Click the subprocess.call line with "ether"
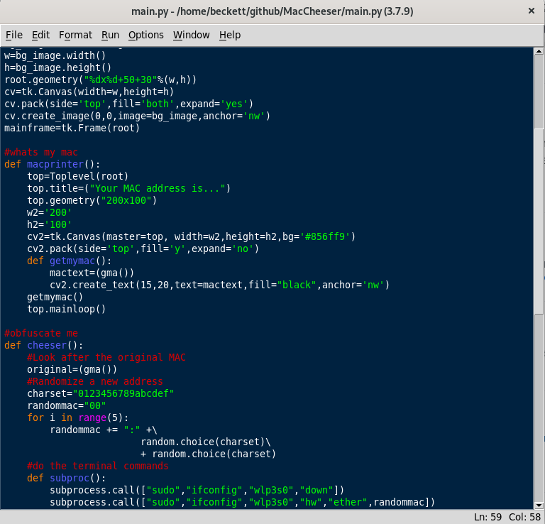This screenshot has height=524, width=545. pos(242,503)
